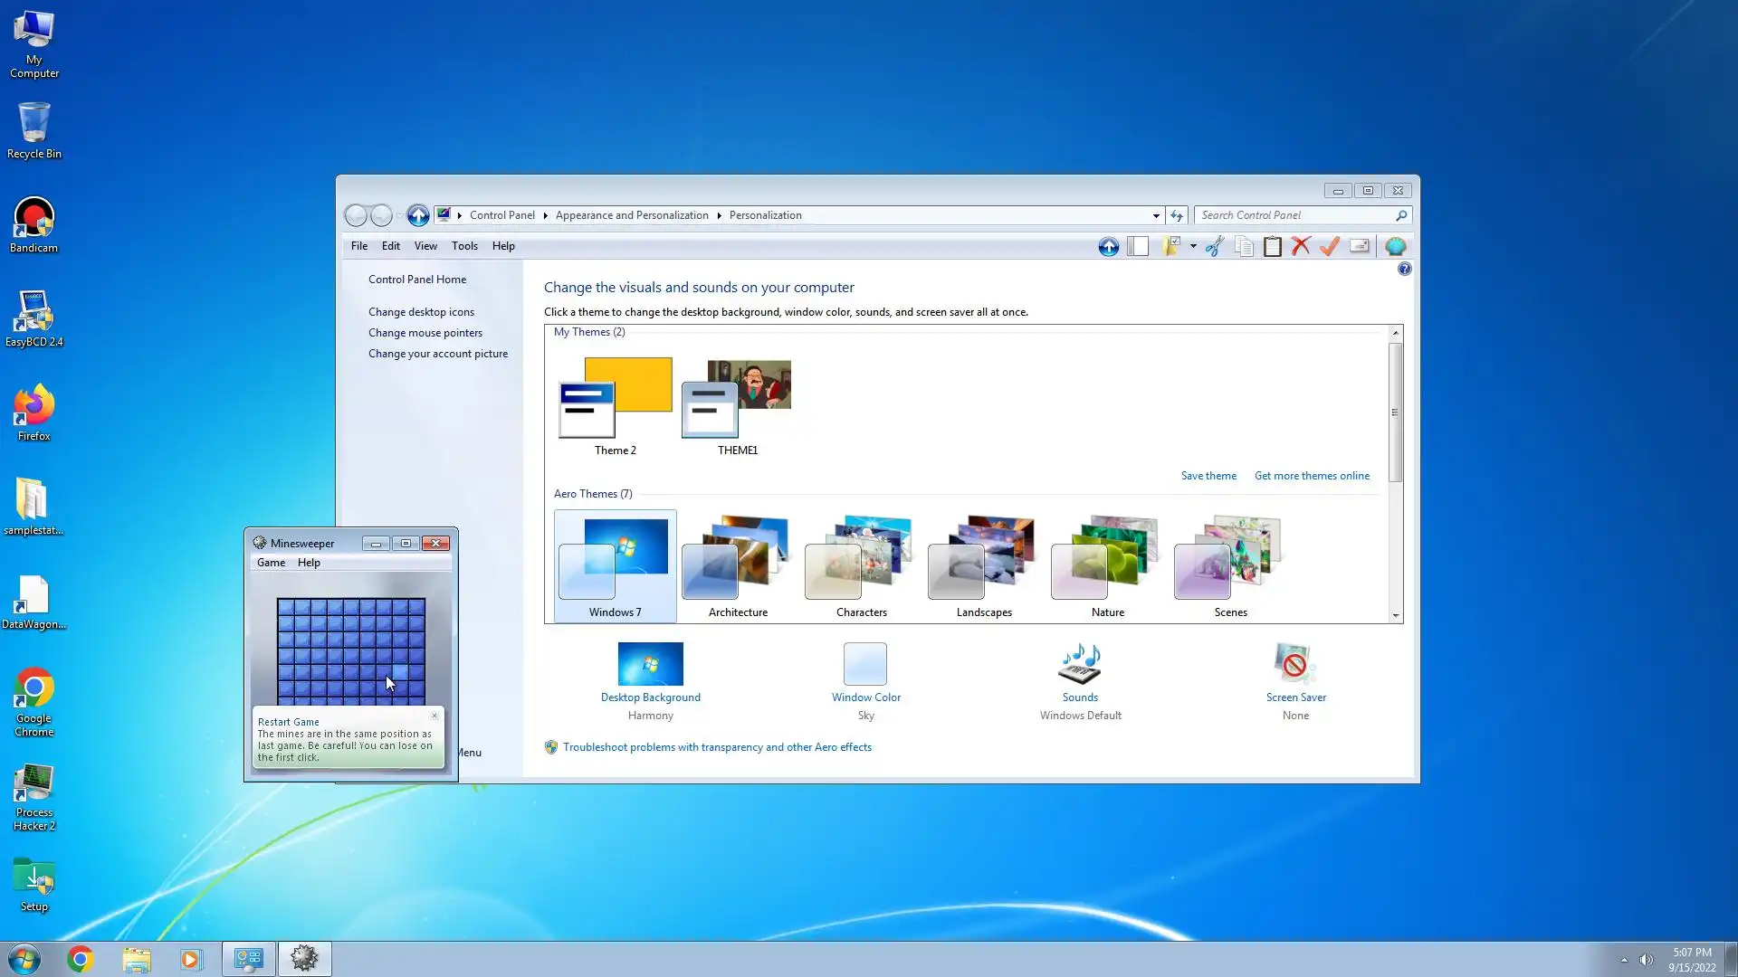Open Window Color Sky swatch
This screenshot has width=1738, height=977.
[x=864, y=665]
